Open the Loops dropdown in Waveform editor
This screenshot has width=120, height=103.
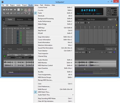pyautogui.click(x=29, y=58)
